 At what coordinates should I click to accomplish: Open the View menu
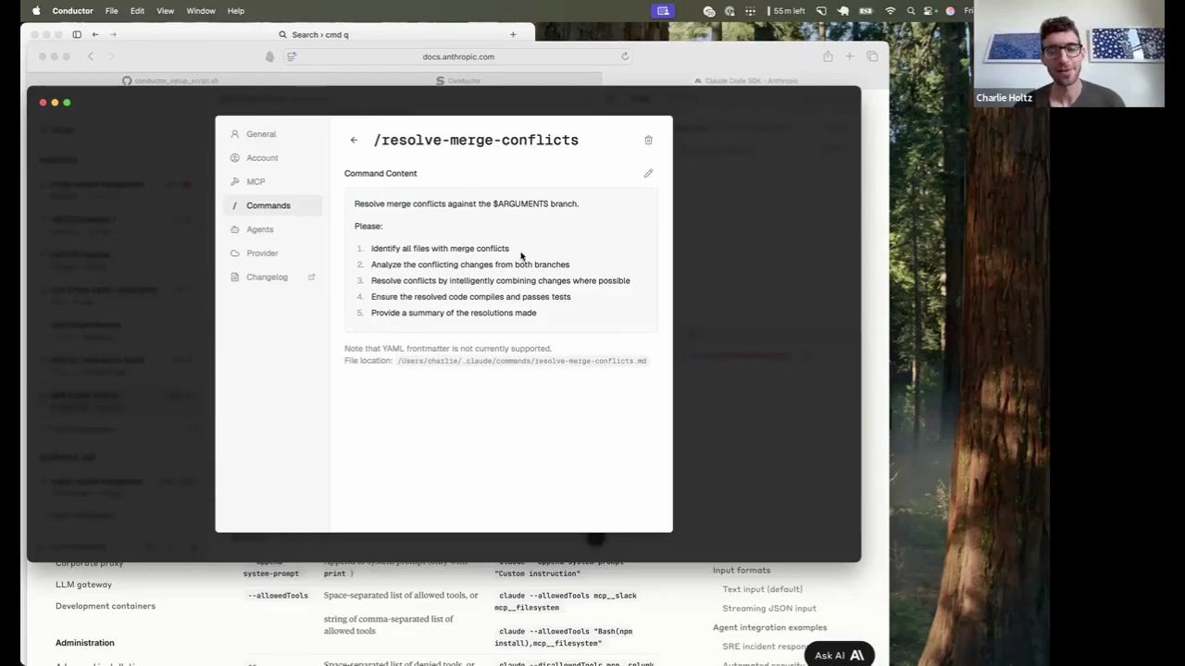pyautogui.click(x=165, y=11)
